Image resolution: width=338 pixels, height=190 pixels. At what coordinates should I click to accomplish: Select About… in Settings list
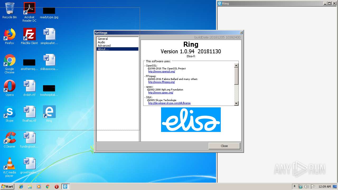[118, 49]
